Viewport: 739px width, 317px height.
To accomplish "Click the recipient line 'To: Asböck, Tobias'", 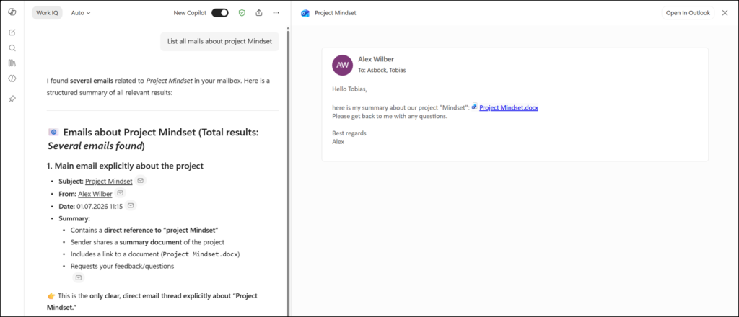I will pos(382,70).
